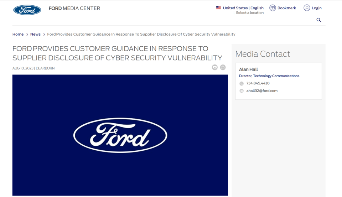The width and height of the screenshot is (342, 197).
Task: Click the Ford oval logo in header
Action: tap(27, 10)
